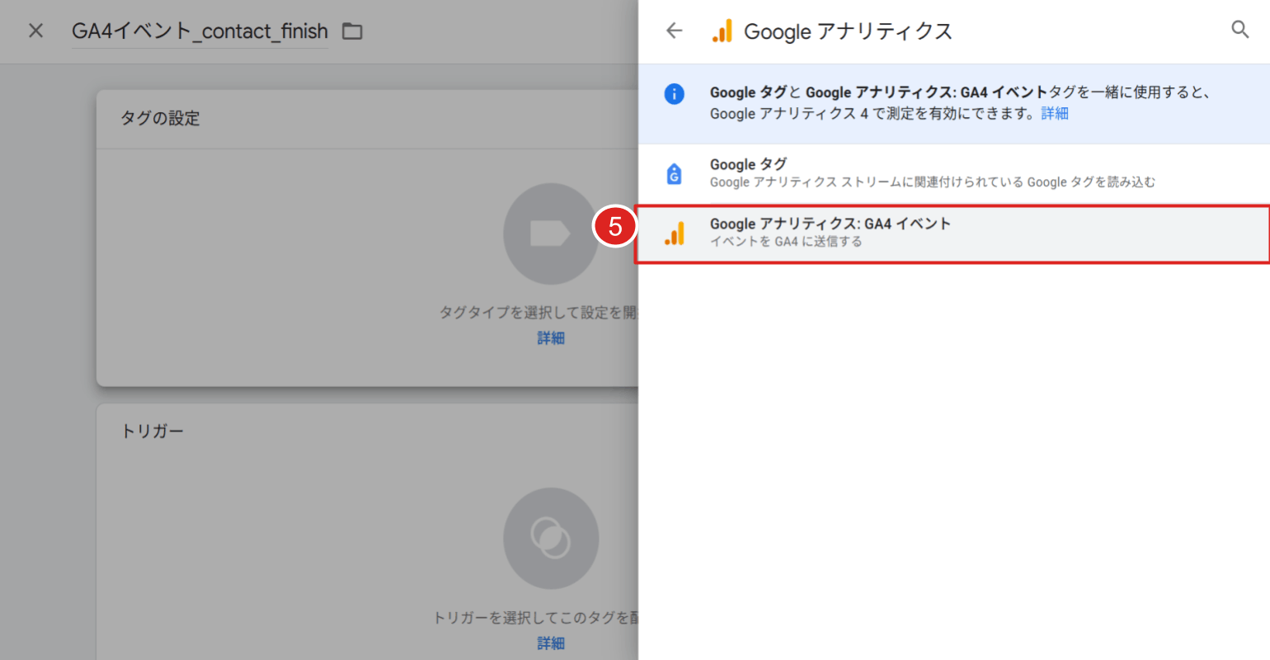
Task: Click 詳細 under タグタイプを選択して設定を開始
Action: [551, 337]
